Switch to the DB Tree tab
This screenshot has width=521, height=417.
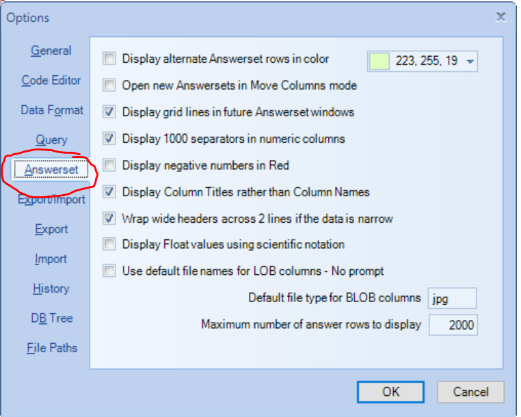pyautogui.click(x=51, y=318)
